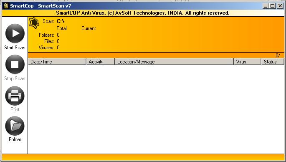This screenshot has width=286, height=162.
Task: Click the Print printer icon
Action: (x=15, y=96)
